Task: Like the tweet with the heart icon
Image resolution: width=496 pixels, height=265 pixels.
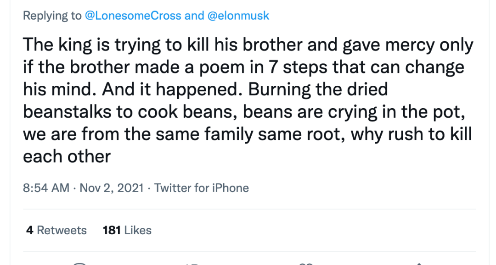Action: (x=305, y=264)
